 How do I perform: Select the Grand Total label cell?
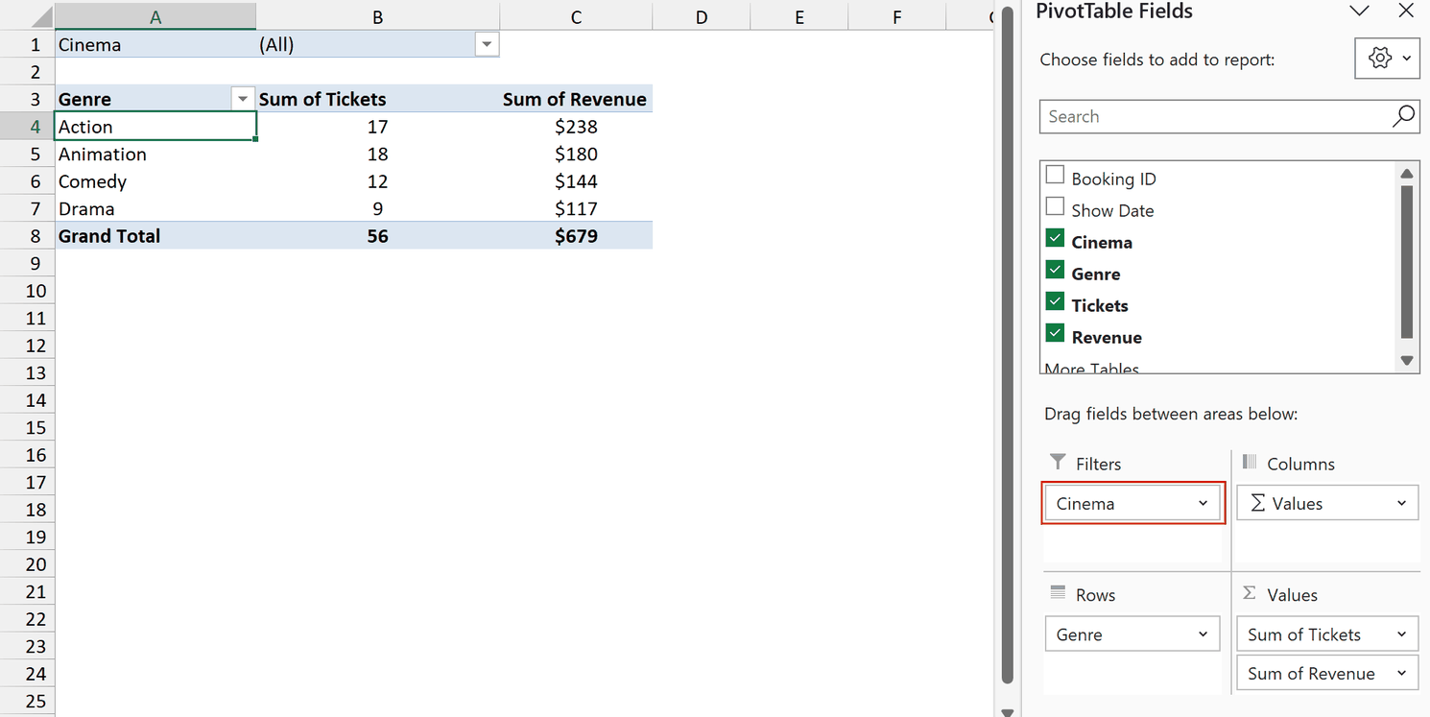coord(155,236)
